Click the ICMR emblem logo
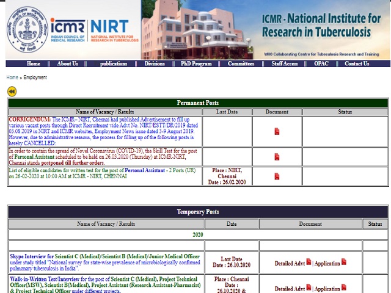 tap(27, 29)
